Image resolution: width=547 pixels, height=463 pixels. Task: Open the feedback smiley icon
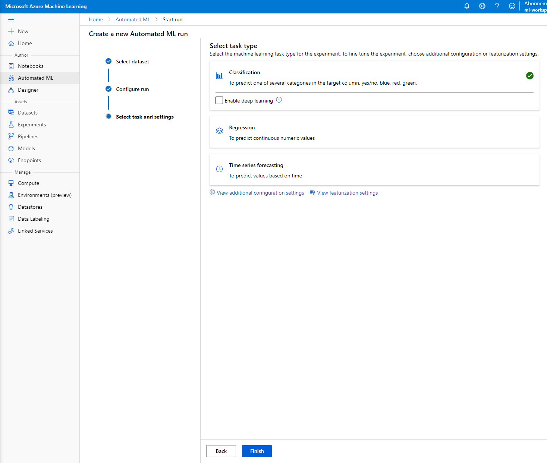512,6
